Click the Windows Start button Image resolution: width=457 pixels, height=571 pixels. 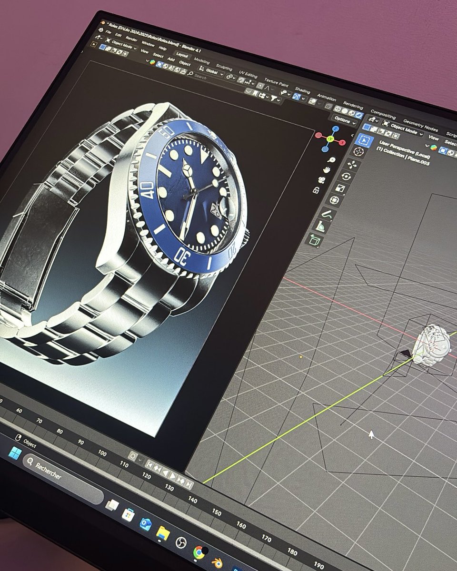coord(15,453)
